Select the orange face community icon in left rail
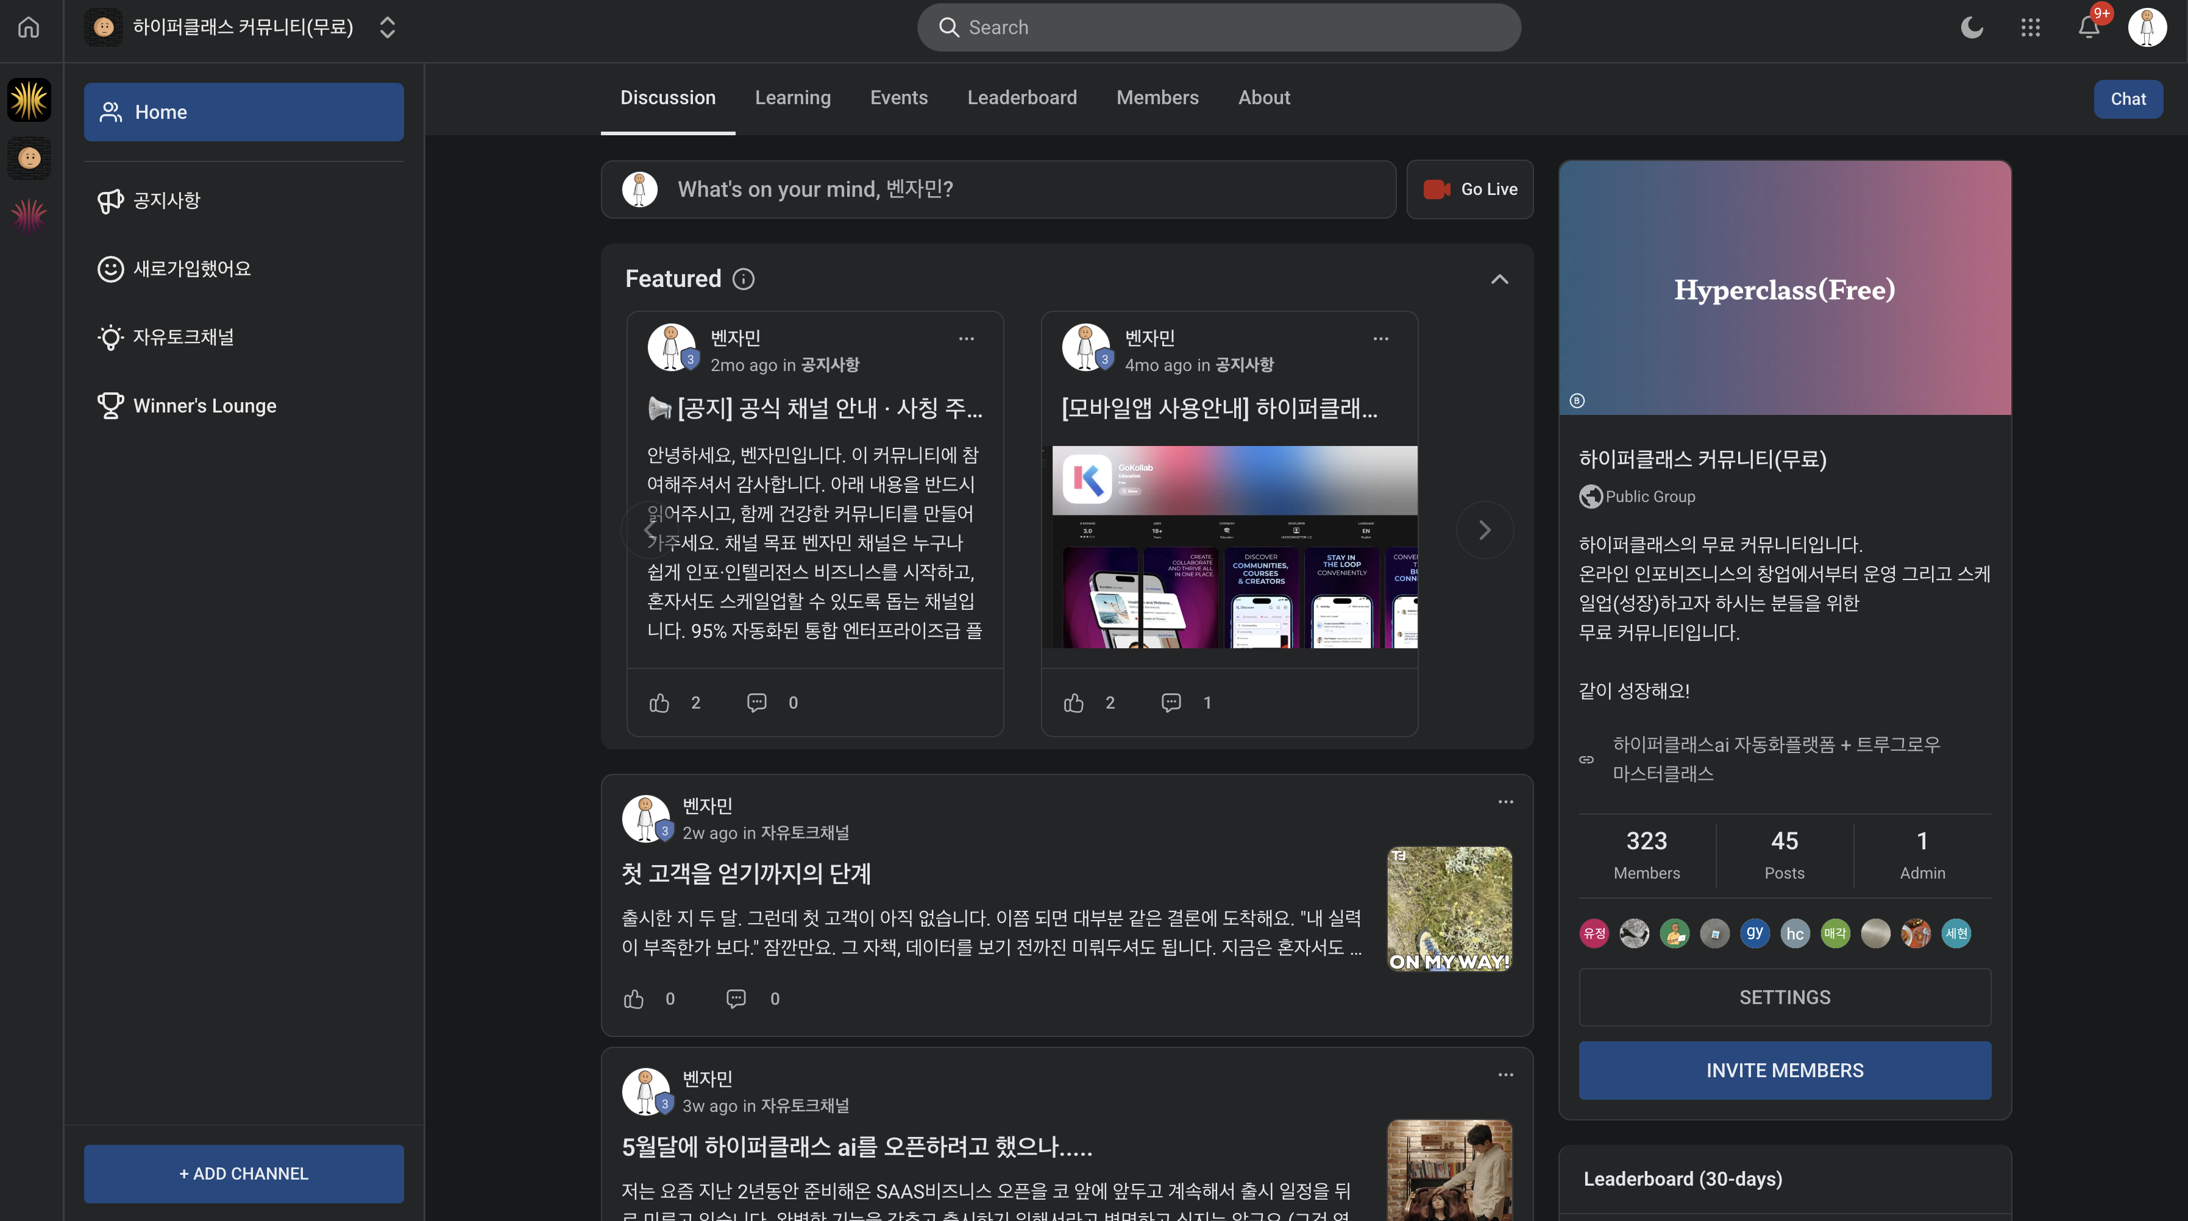Viewport: 2188px width, 1221px height. tap(30, 158)
